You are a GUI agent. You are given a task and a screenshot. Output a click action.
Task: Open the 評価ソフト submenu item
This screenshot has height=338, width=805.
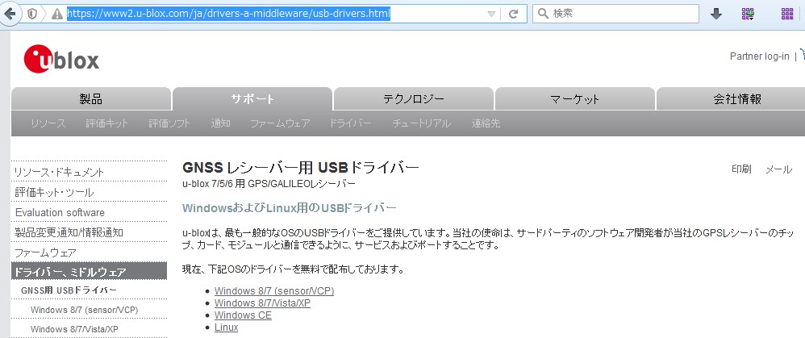click(x=169, y=123)
